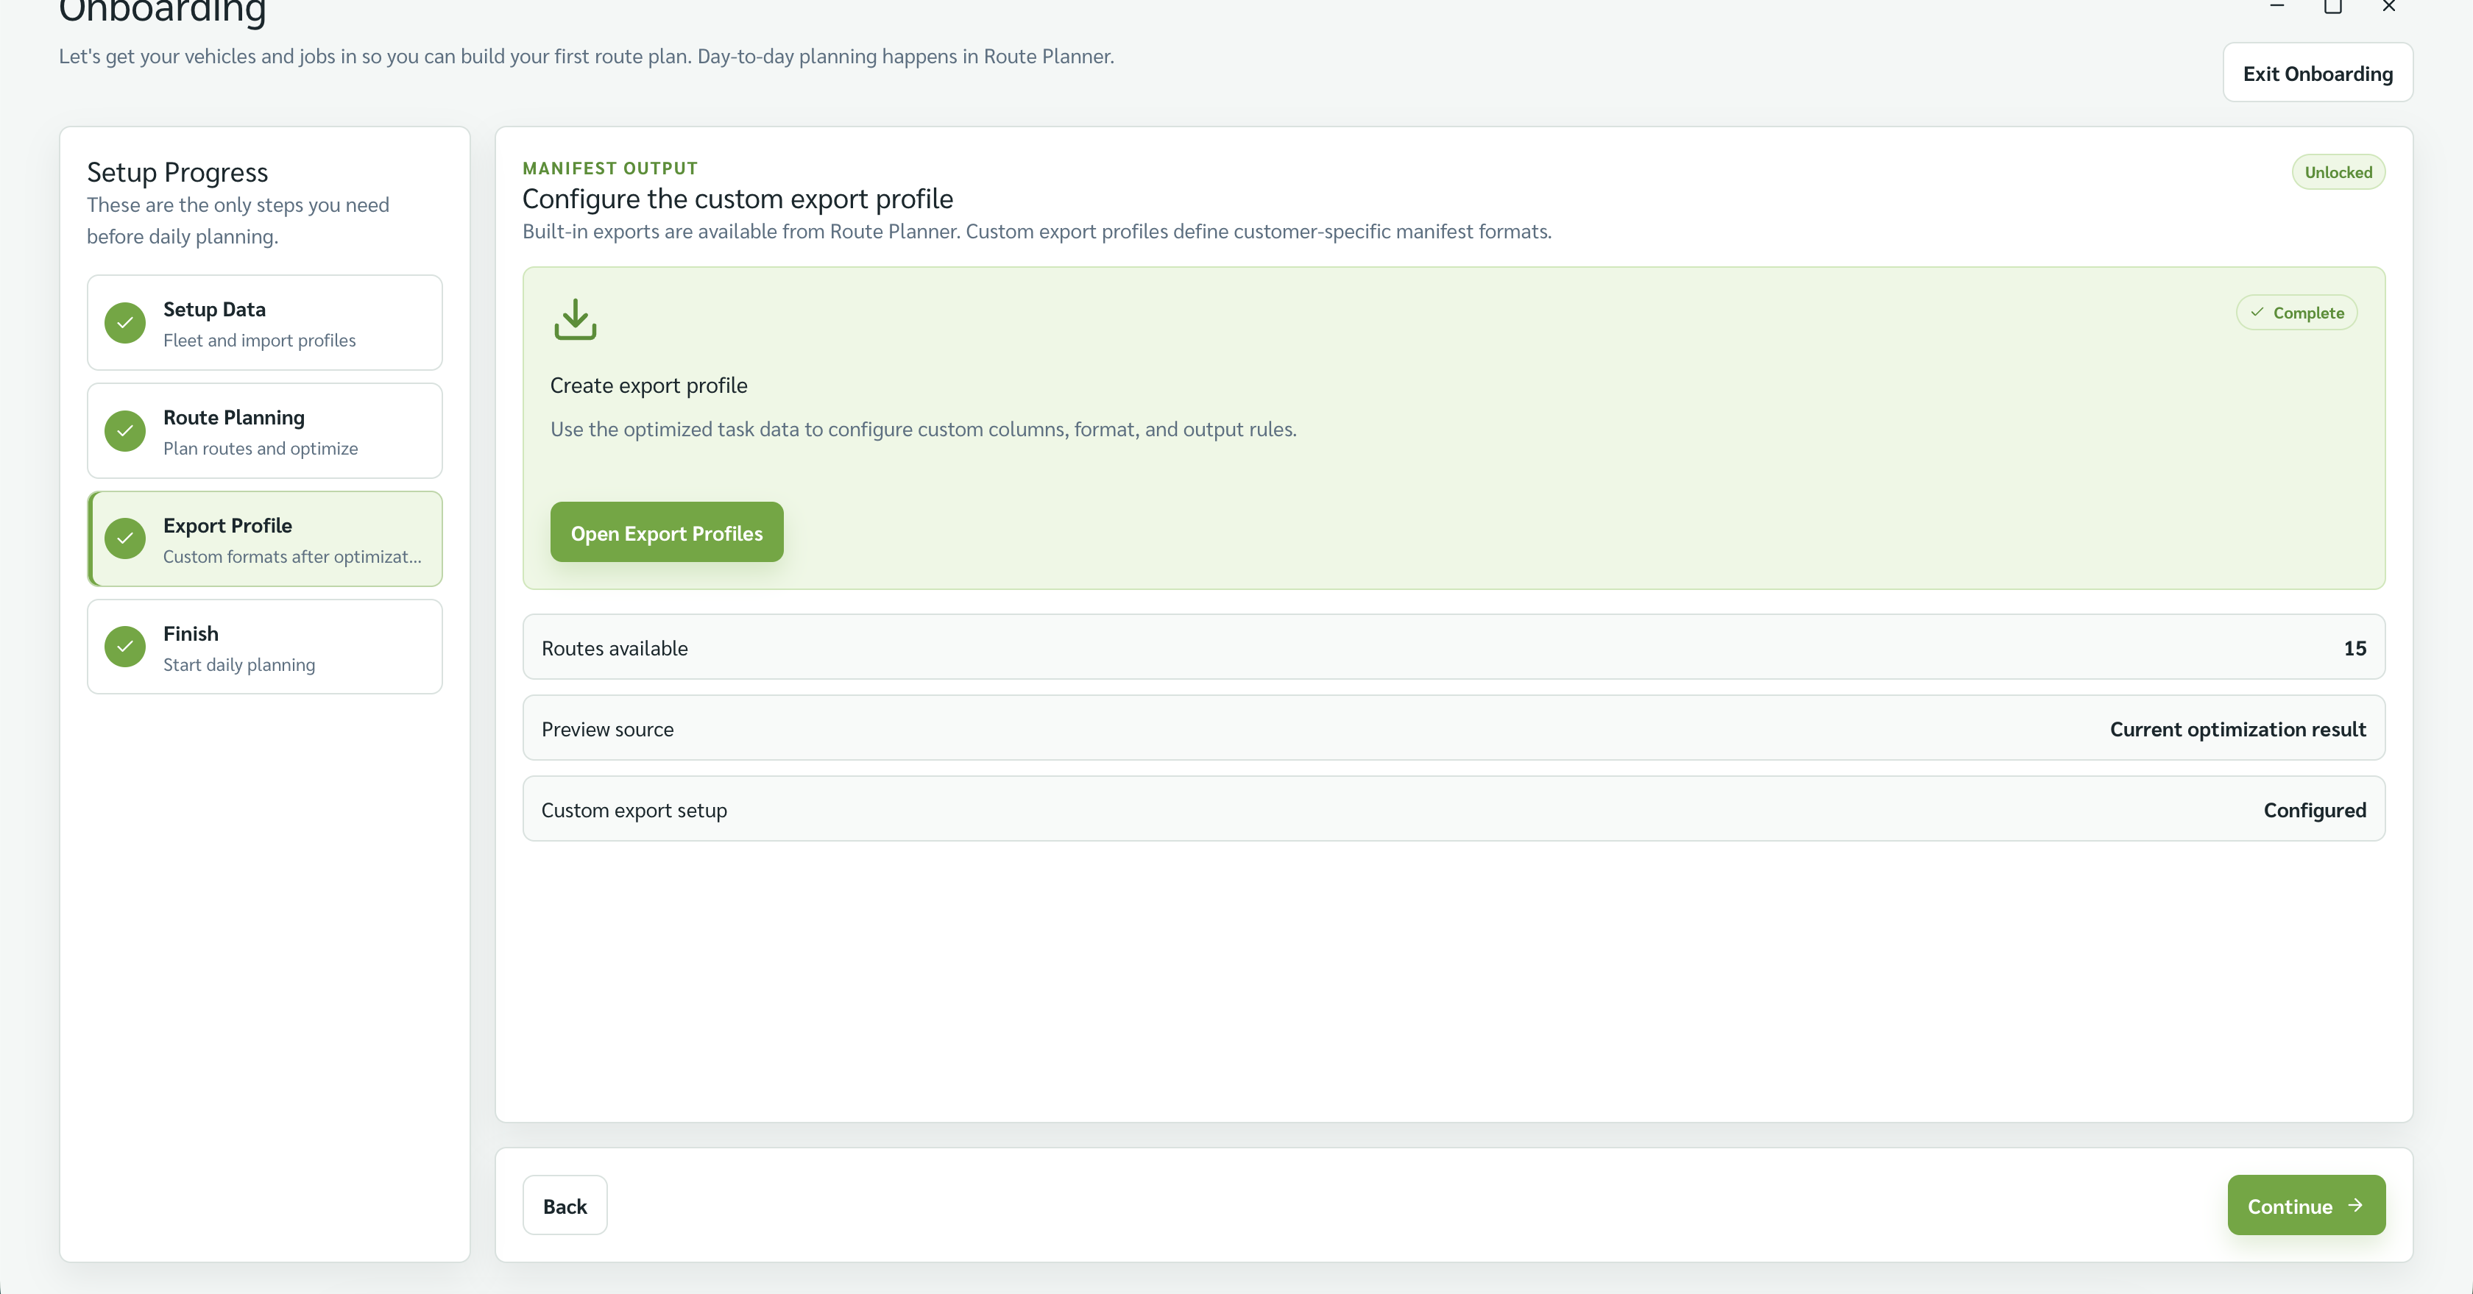The width and height of the screenshot is (2473, 1294).
Task: Click 'Plan routes and optimize' subtitle
Action: coord(260,449)
